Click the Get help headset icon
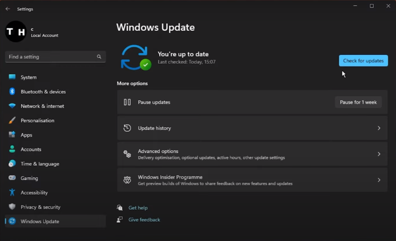Viewport: 396px width, 241px height. pyautogui.click(x=120, y=207)
